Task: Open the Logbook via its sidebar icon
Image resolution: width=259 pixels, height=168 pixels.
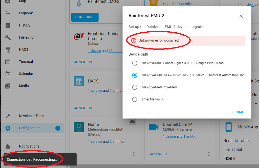Action: pos(8,13)
